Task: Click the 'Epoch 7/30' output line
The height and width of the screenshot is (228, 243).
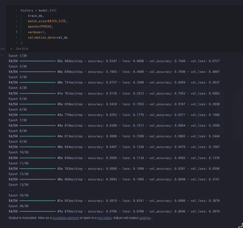Action: (18, 120)
